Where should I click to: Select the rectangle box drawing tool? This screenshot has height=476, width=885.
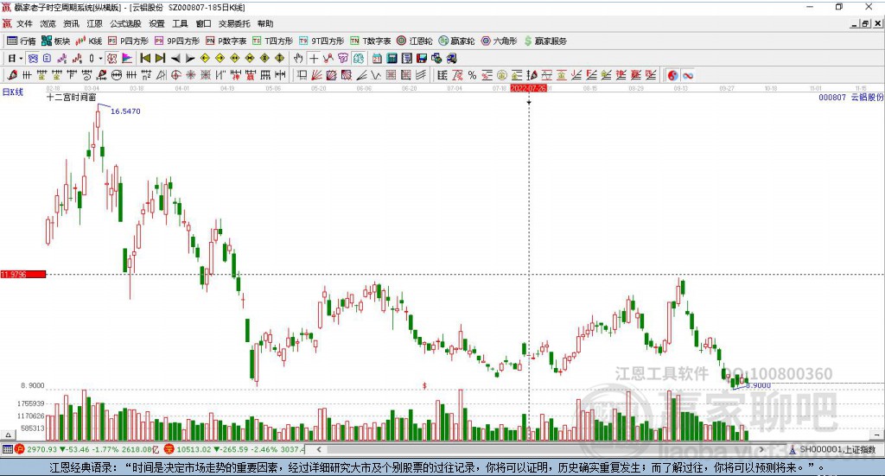click(x=302, y=75)
